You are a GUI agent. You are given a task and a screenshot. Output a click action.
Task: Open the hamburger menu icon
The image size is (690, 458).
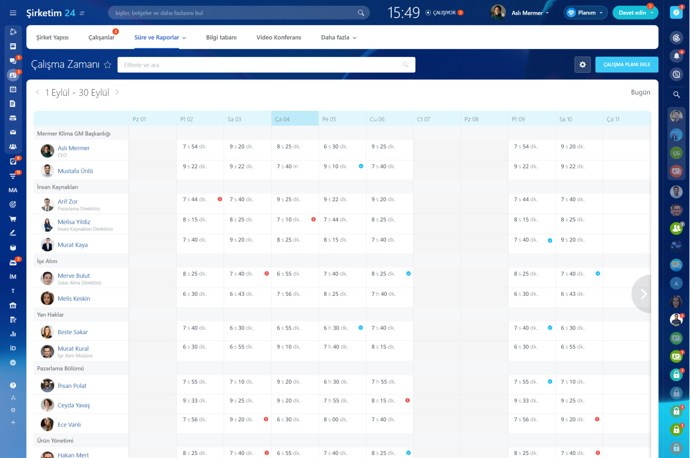point(13,13)
